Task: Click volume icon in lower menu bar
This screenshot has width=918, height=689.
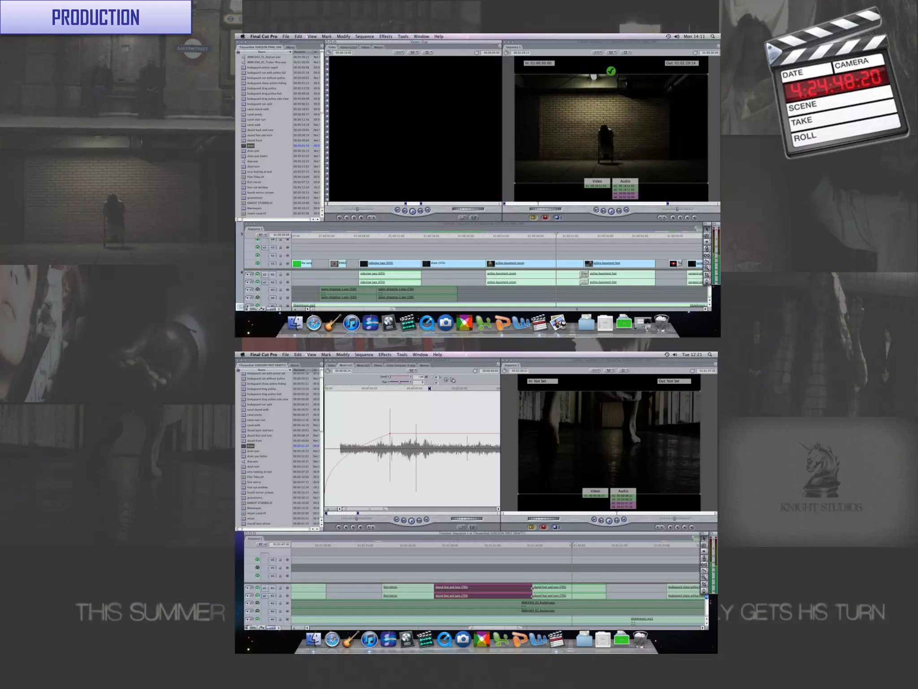Action: [x=675, y=354]
